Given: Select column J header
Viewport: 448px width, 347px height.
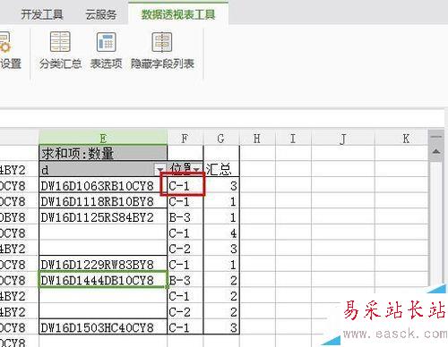Looking at the screenshot, I should tap(343, 139).
